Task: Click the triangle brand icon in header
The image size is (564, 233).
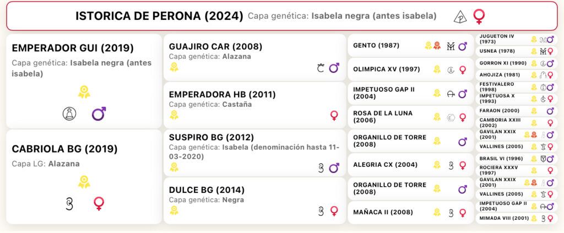Action: tap(460, 17)
